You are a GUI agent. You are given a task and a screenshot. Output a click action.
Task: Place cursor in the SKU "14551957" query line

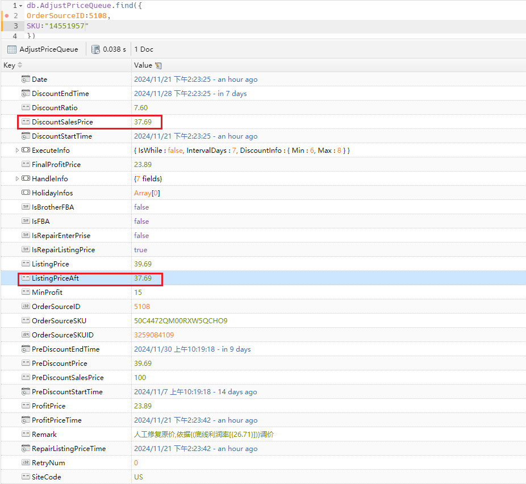(x=57, y=26)
